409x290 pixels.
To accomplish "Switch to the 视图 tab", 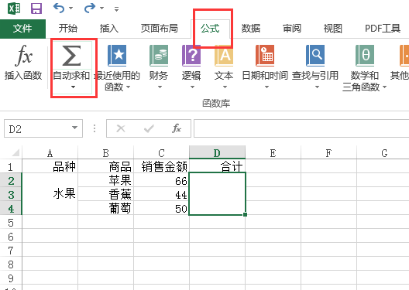I will (x=333, y=29).
